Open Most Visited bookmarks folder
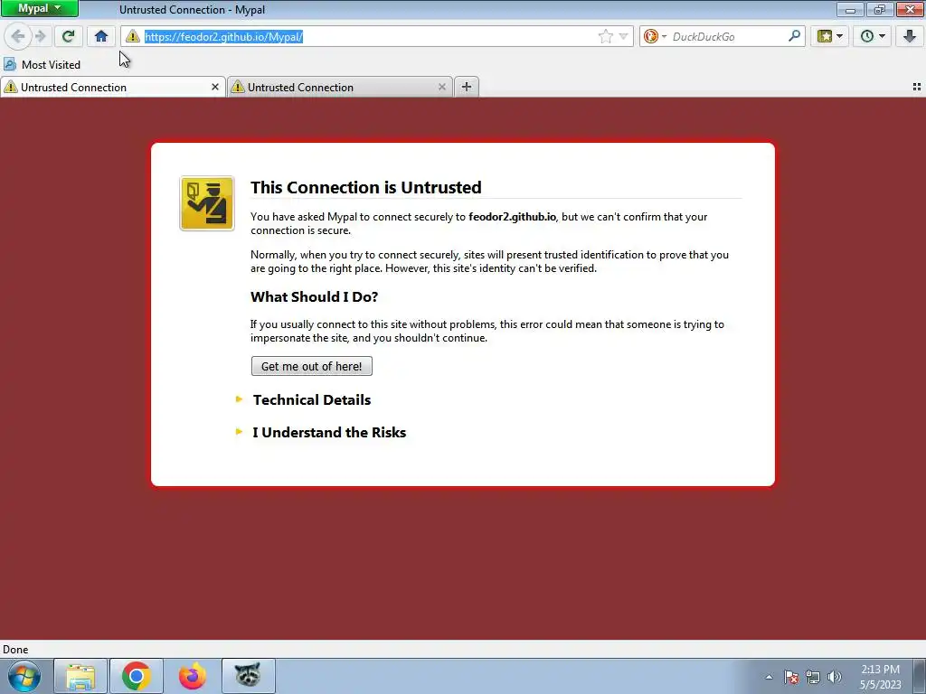The image size is (926, 694). (42, 64)
